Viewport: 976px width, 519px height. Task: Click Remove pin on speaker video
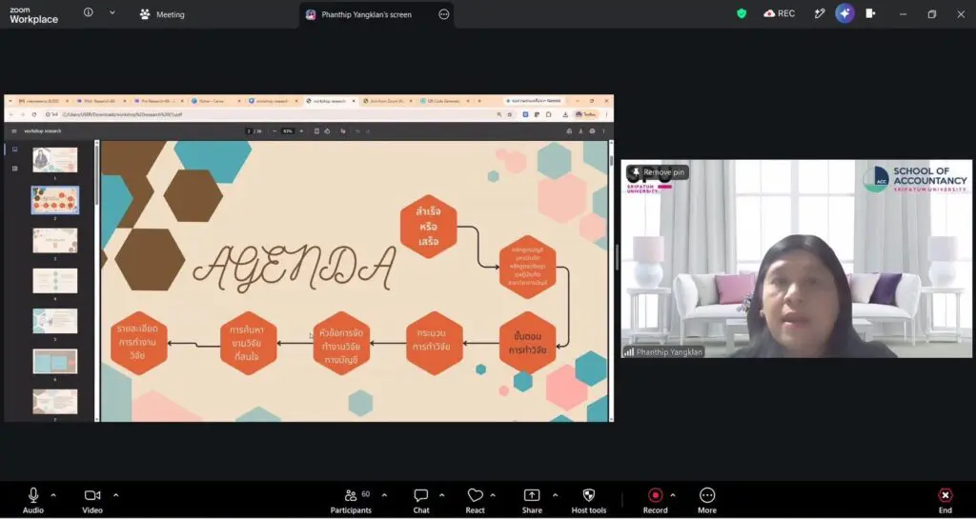[658, 172]
